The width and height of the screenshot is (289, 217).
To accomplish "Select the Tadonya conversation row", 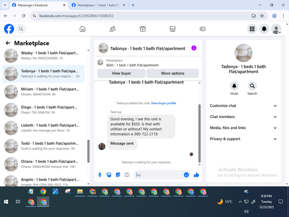I will point(43,73).
